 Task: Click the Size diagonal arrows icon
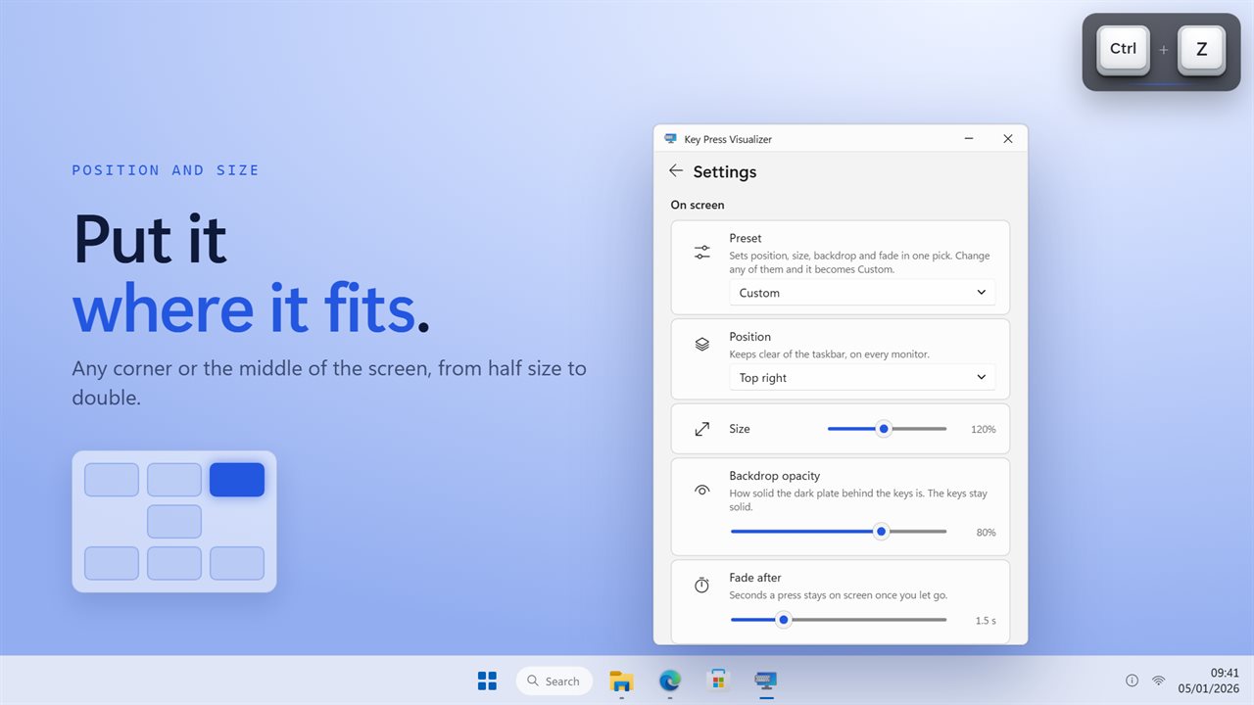click(x=702, y=429)
